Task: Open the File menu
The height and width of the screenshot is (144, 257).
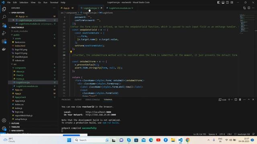Action: click(x=9, y=2)
